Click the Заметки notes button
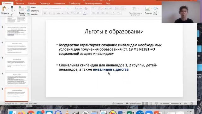Screen dimensions: 202x114 [x=118, y=104]
